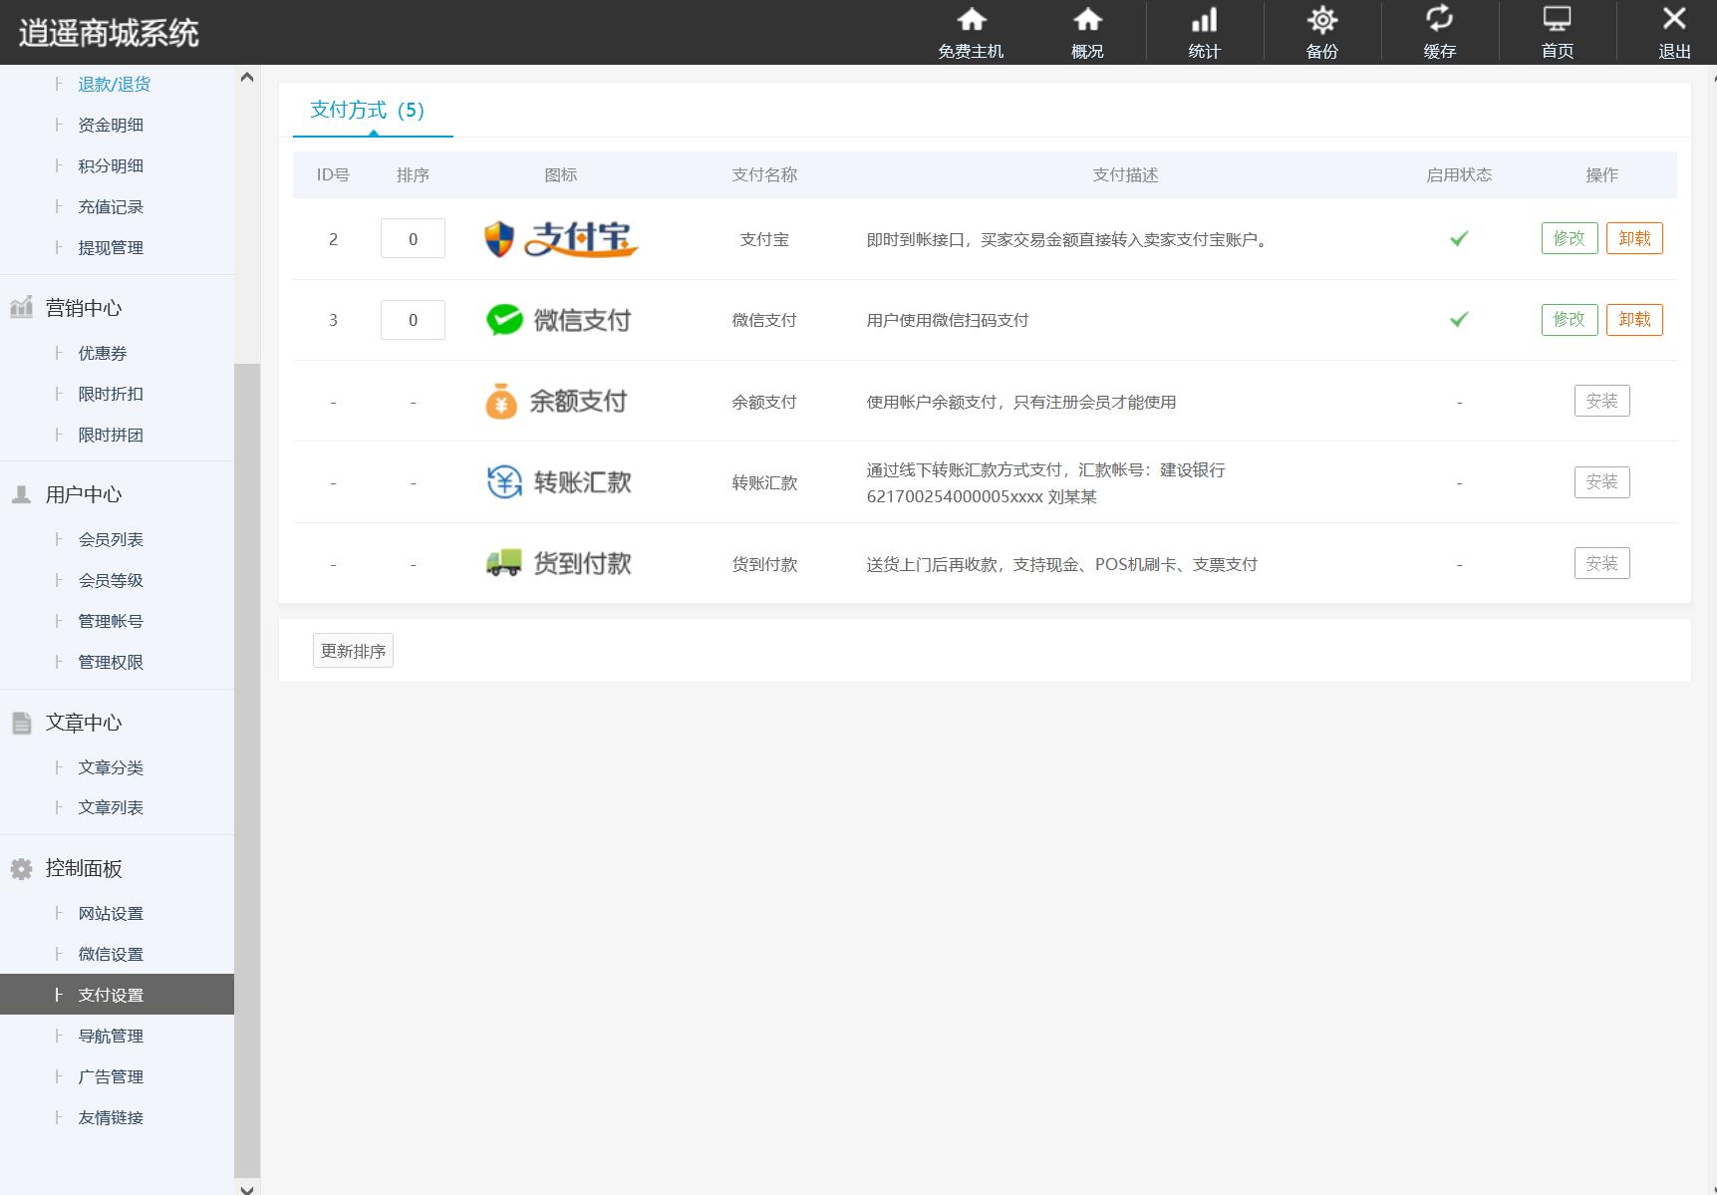Click the 更新排序 button
The height and width of the screenshot is (1195, 1717).
point(353,651)
